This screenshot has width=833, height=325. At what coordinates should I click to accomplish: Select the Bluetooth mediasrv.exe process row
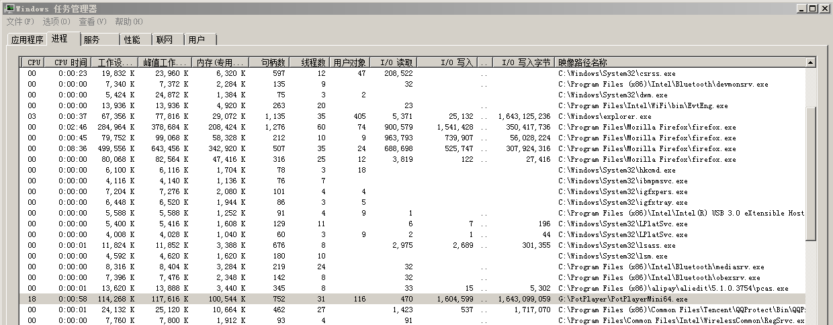tap(414, 267)
